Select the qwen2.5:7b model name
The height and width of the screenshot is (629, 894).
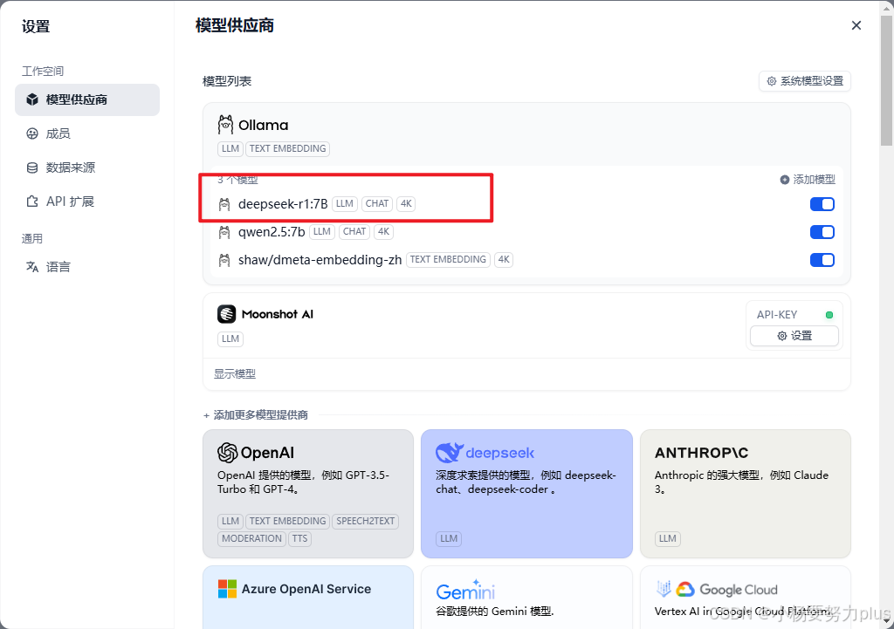[272, 232]
